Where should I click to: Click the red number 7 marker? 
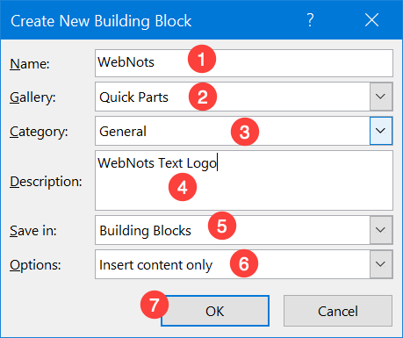tap(155, 305)
